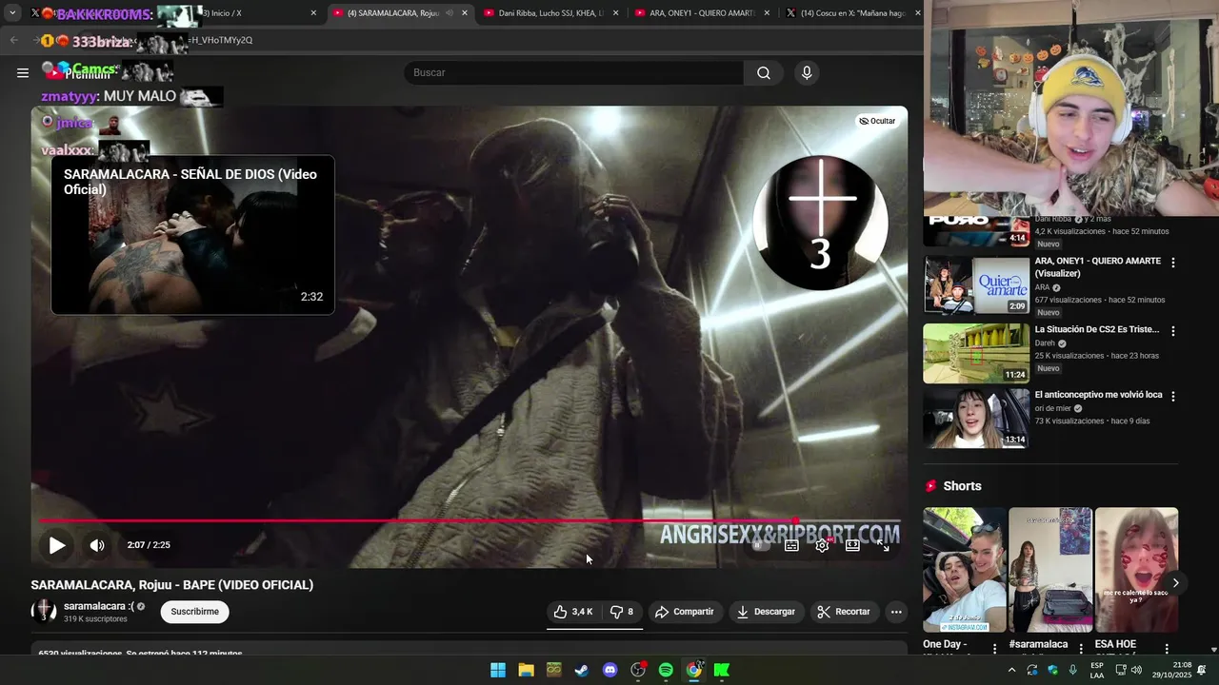Toggle the autoplay switch in player

[759, 545]
